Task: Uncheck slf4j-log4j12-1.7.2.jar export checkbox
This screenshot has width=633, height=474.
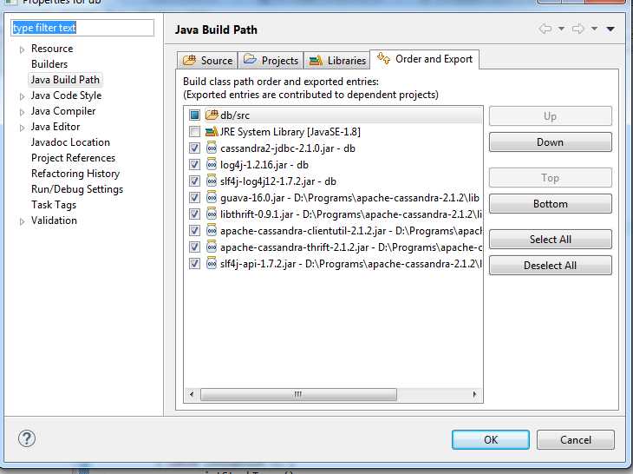Action: [194, 181]
